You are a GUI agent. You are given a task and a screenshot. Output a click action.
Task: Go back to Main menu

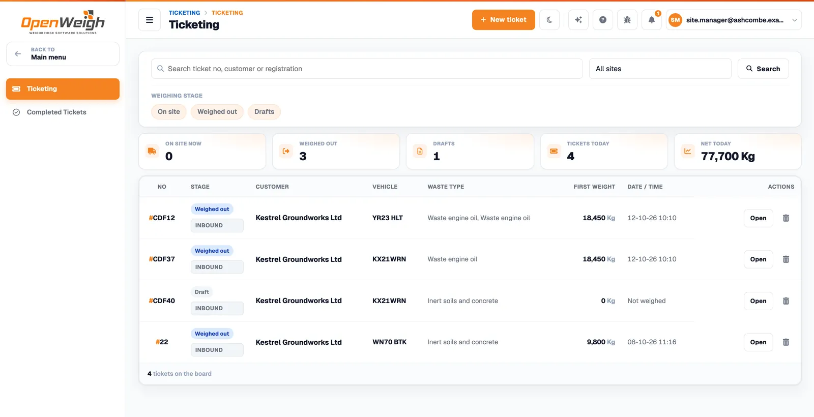(63, 54)
